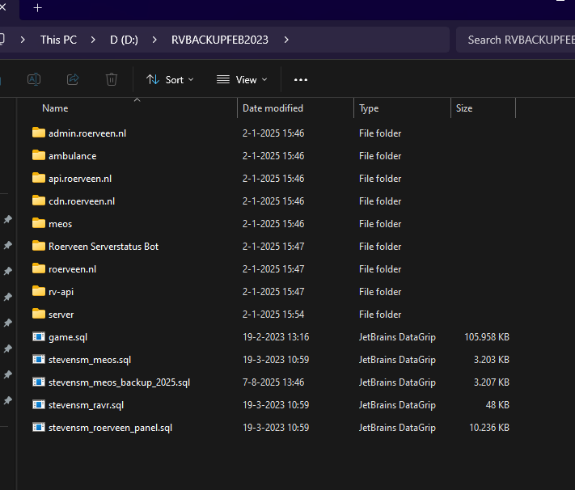
Task: Go to This PC in breadcrumb
Action: pyautogui.click(x=58, y=40)
